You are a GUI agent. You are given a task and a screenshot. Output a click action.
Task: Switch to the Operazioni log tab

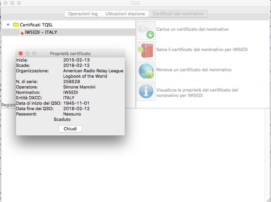(82, 14)
